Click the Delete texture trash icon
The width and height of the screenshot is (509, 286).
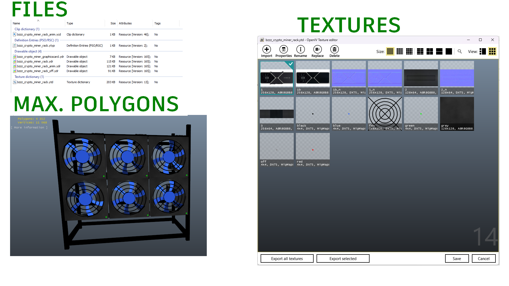334,49
